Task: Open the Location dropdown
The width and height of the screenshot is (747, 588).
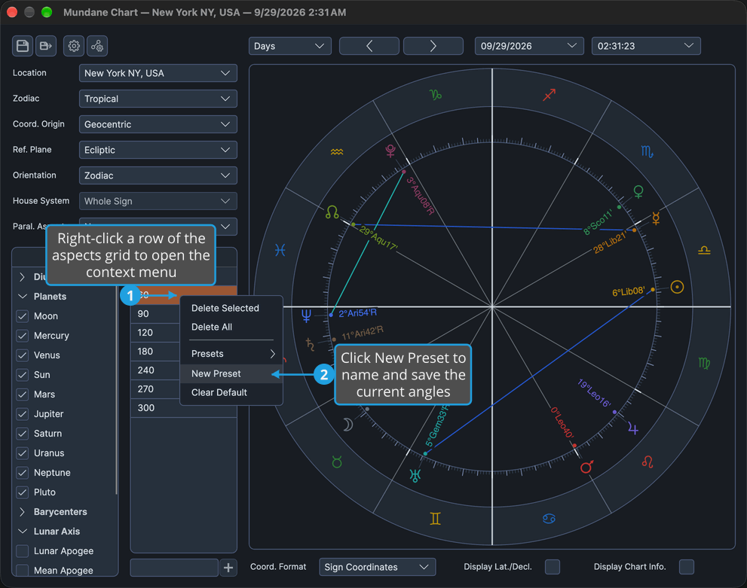Action: (x=158, y=73)
